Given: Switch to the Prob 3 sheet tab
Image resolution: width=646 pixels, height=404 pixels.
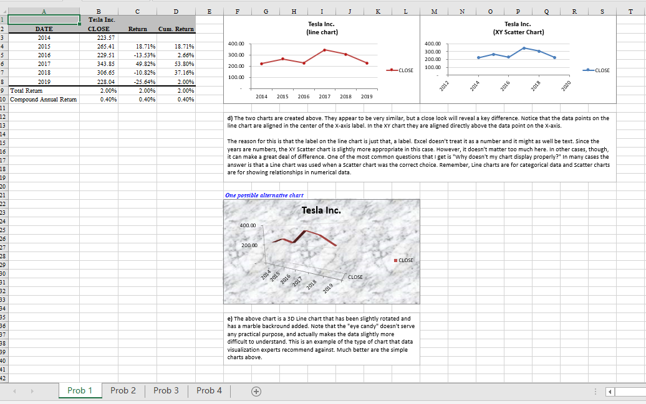Looking at the screenshot, I should (166, 390).
